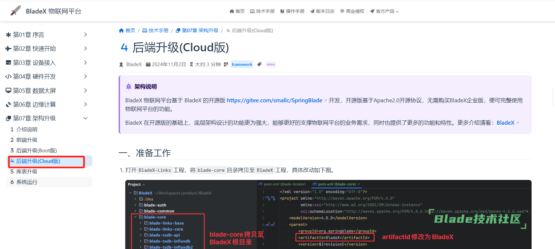The width and height of the screenshot is (555, 249).
Task: Open 技术手册 in top navigation
Action: pyautogui.click(x=262, y=11)
